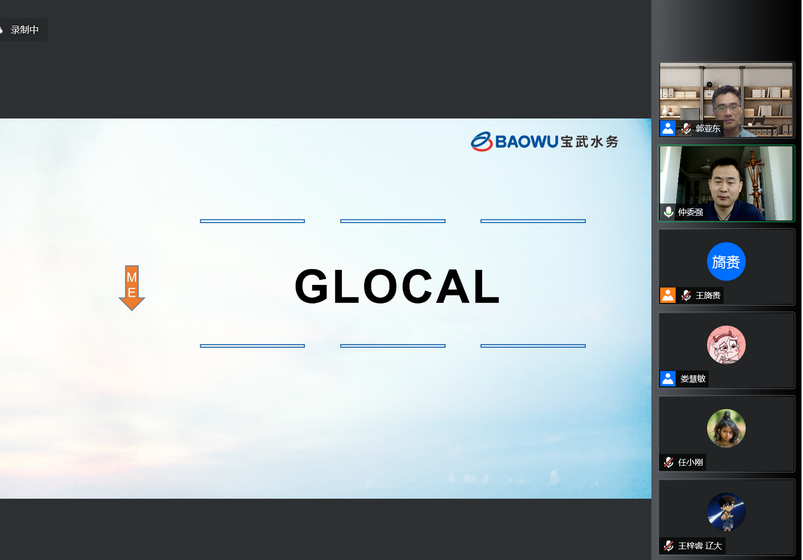The width and height of the screenshot is (803, 560).
Task: Click the Conan avatar of 王梓睿
Action: [x=726, y=512]
